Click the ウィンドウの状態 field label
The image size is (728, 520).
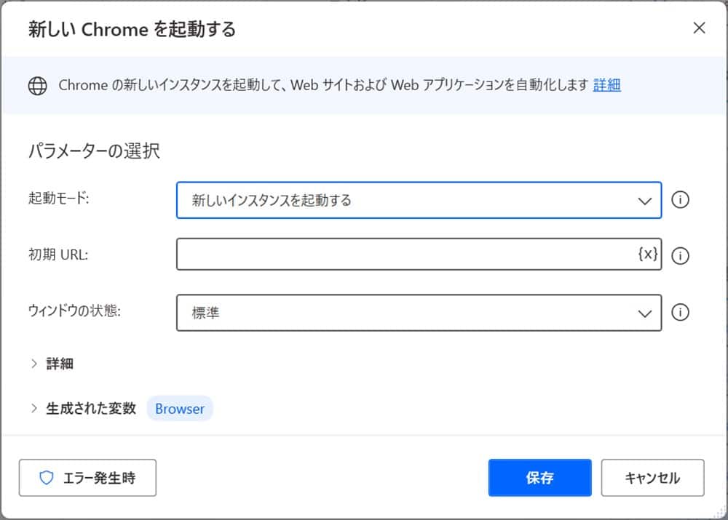pyautogui.click(x=74, y=311)
